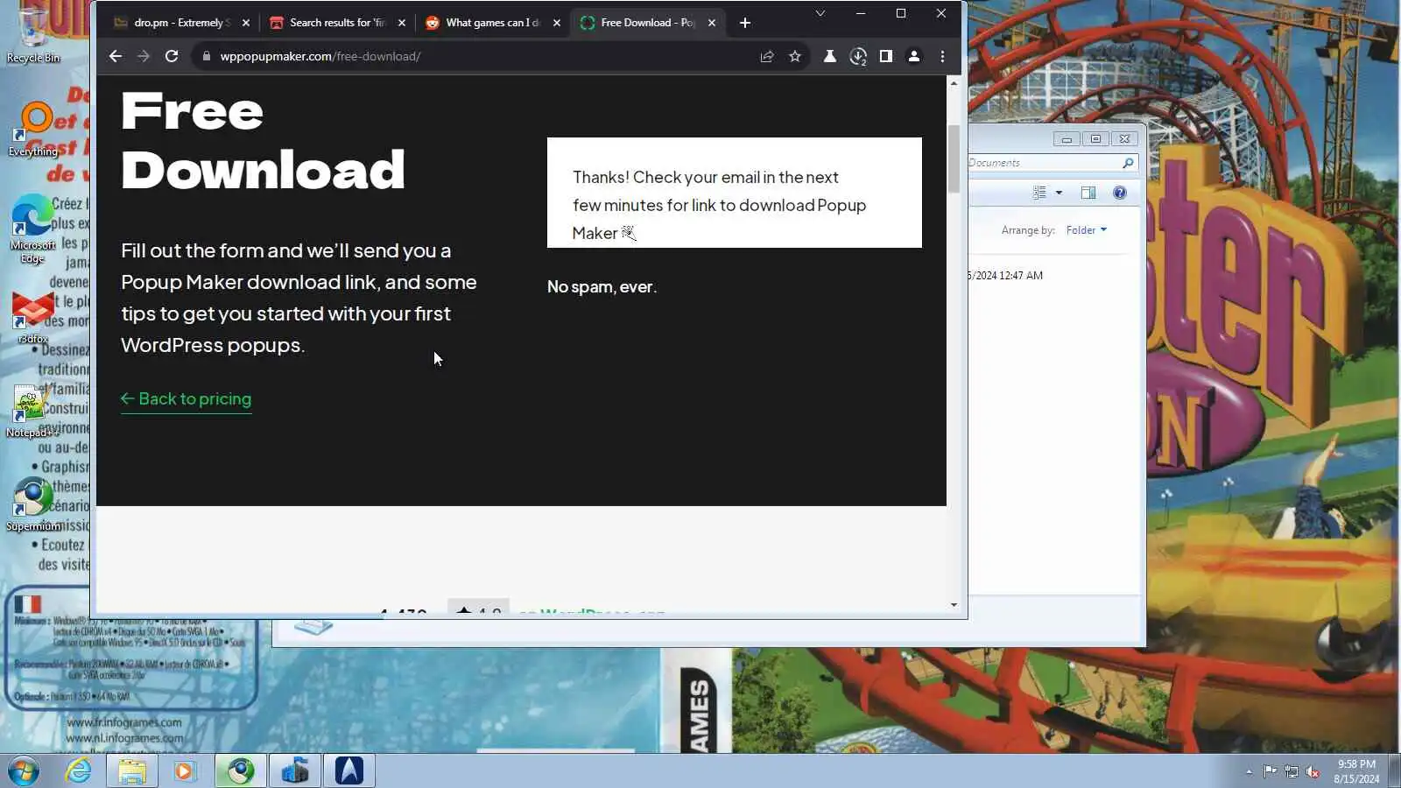Click the scroll up arrow on page scrollbar
This screenshot has width=1401, height=788.
point(954,82)
